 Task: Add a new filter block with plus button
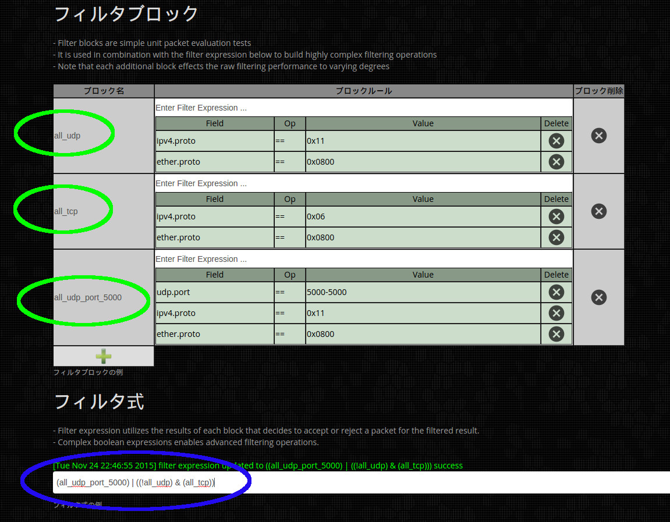(x=104, y=356)
